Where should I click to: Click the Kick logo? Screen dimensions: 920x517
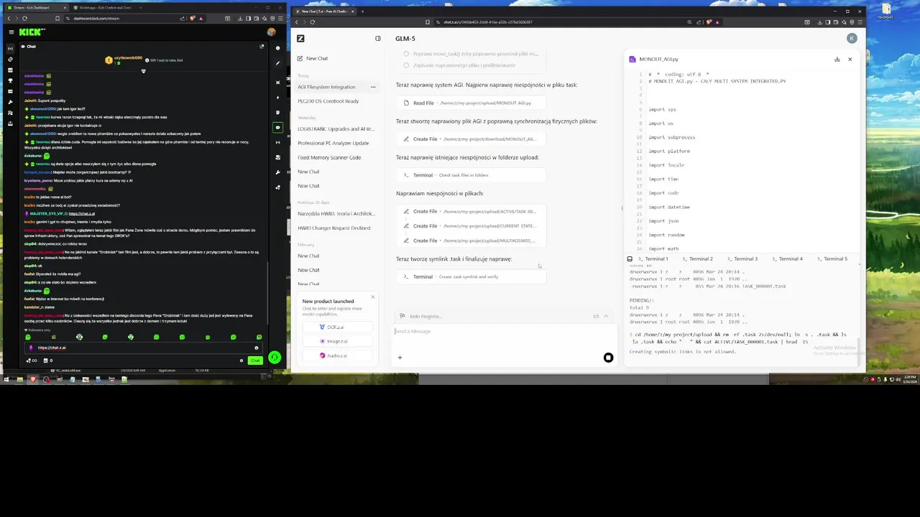(x=32, y=32)
